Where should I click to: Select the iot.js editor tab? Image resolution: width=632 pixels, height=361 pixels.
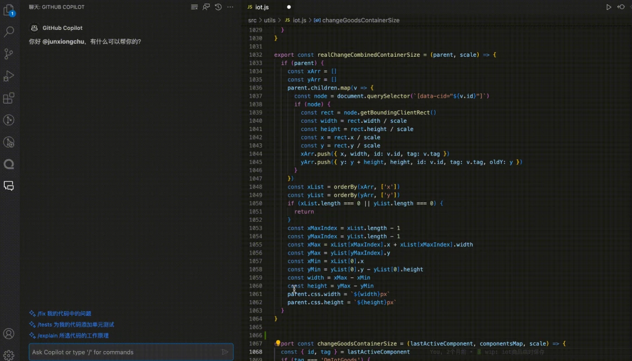coord(262,7)
